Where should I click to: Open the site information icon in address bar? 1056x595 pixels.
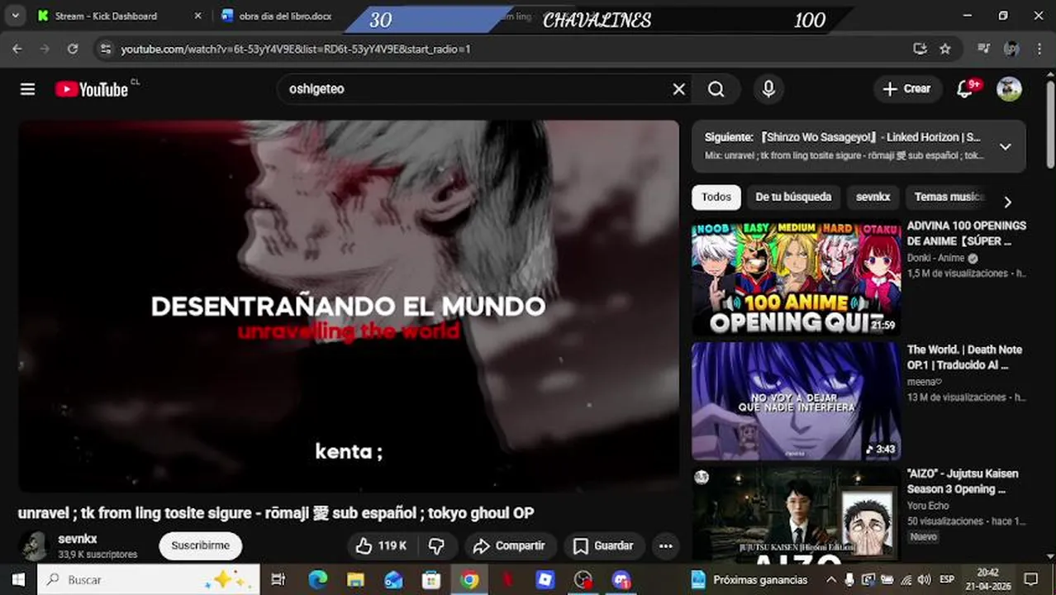pyautogui.click(x=104, y=49)
